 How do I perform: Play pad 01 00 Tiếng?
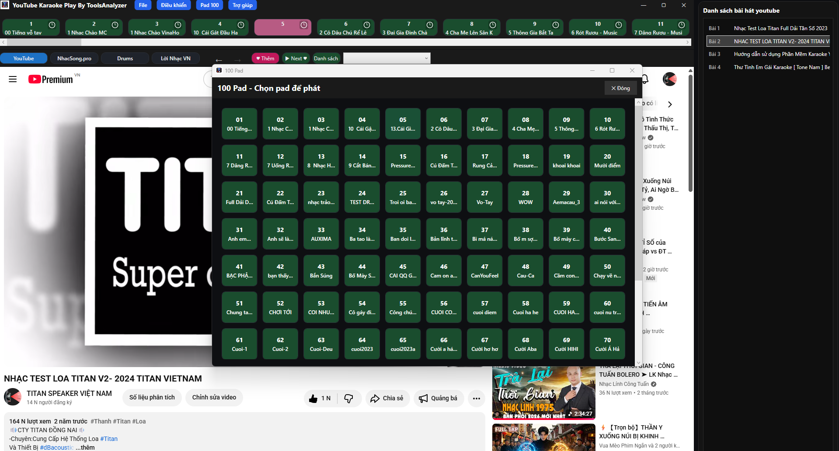[x=239, y=124]
